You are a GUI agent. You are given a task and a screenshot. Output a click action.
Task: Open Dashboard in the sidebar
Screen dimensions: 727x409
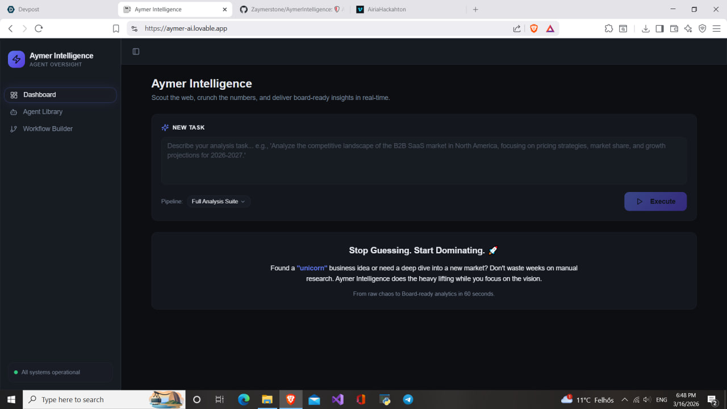point(60,95)
